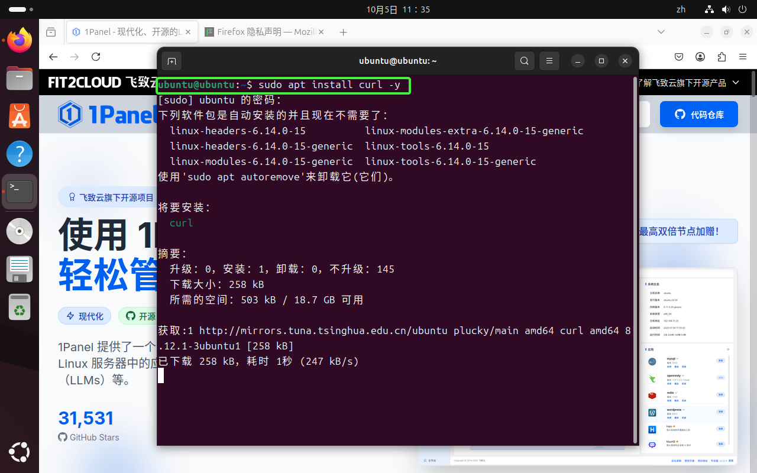Open Firefox extensions puzzle icon
This screenshot has width=757, height=473.
[x=722, y=57]
